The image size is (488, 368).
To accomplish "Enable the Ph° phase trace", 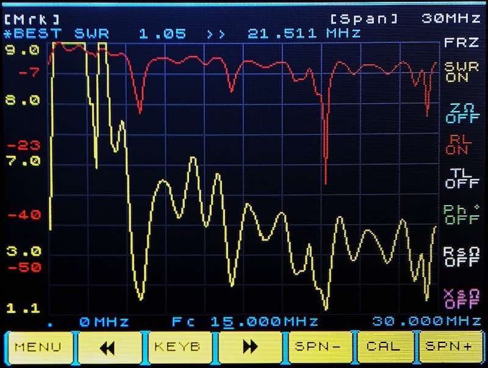I will pyautogui.click(x=457, y=214).
